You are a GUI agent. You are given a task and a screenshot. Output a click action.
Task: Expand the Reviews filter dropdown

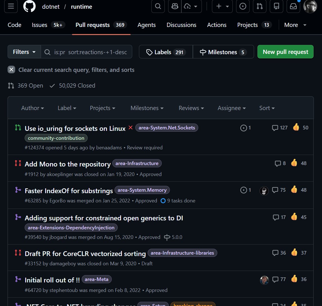[x=191, y=108]
